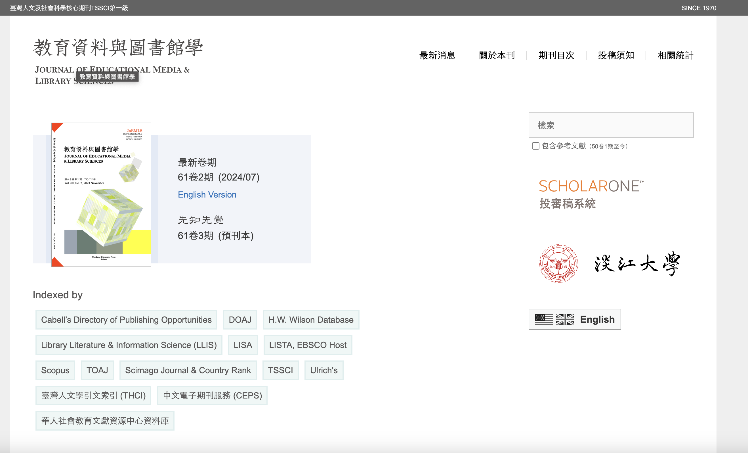Open the TSSCI index tag
The width and height of the screenshot is (748, 453).
280,370
